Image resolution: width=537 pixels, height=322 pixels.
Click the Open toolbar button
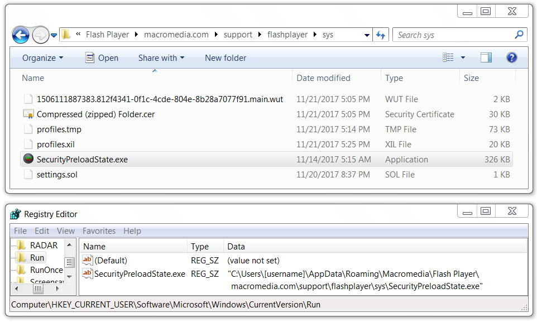click(x=102, y=58)
